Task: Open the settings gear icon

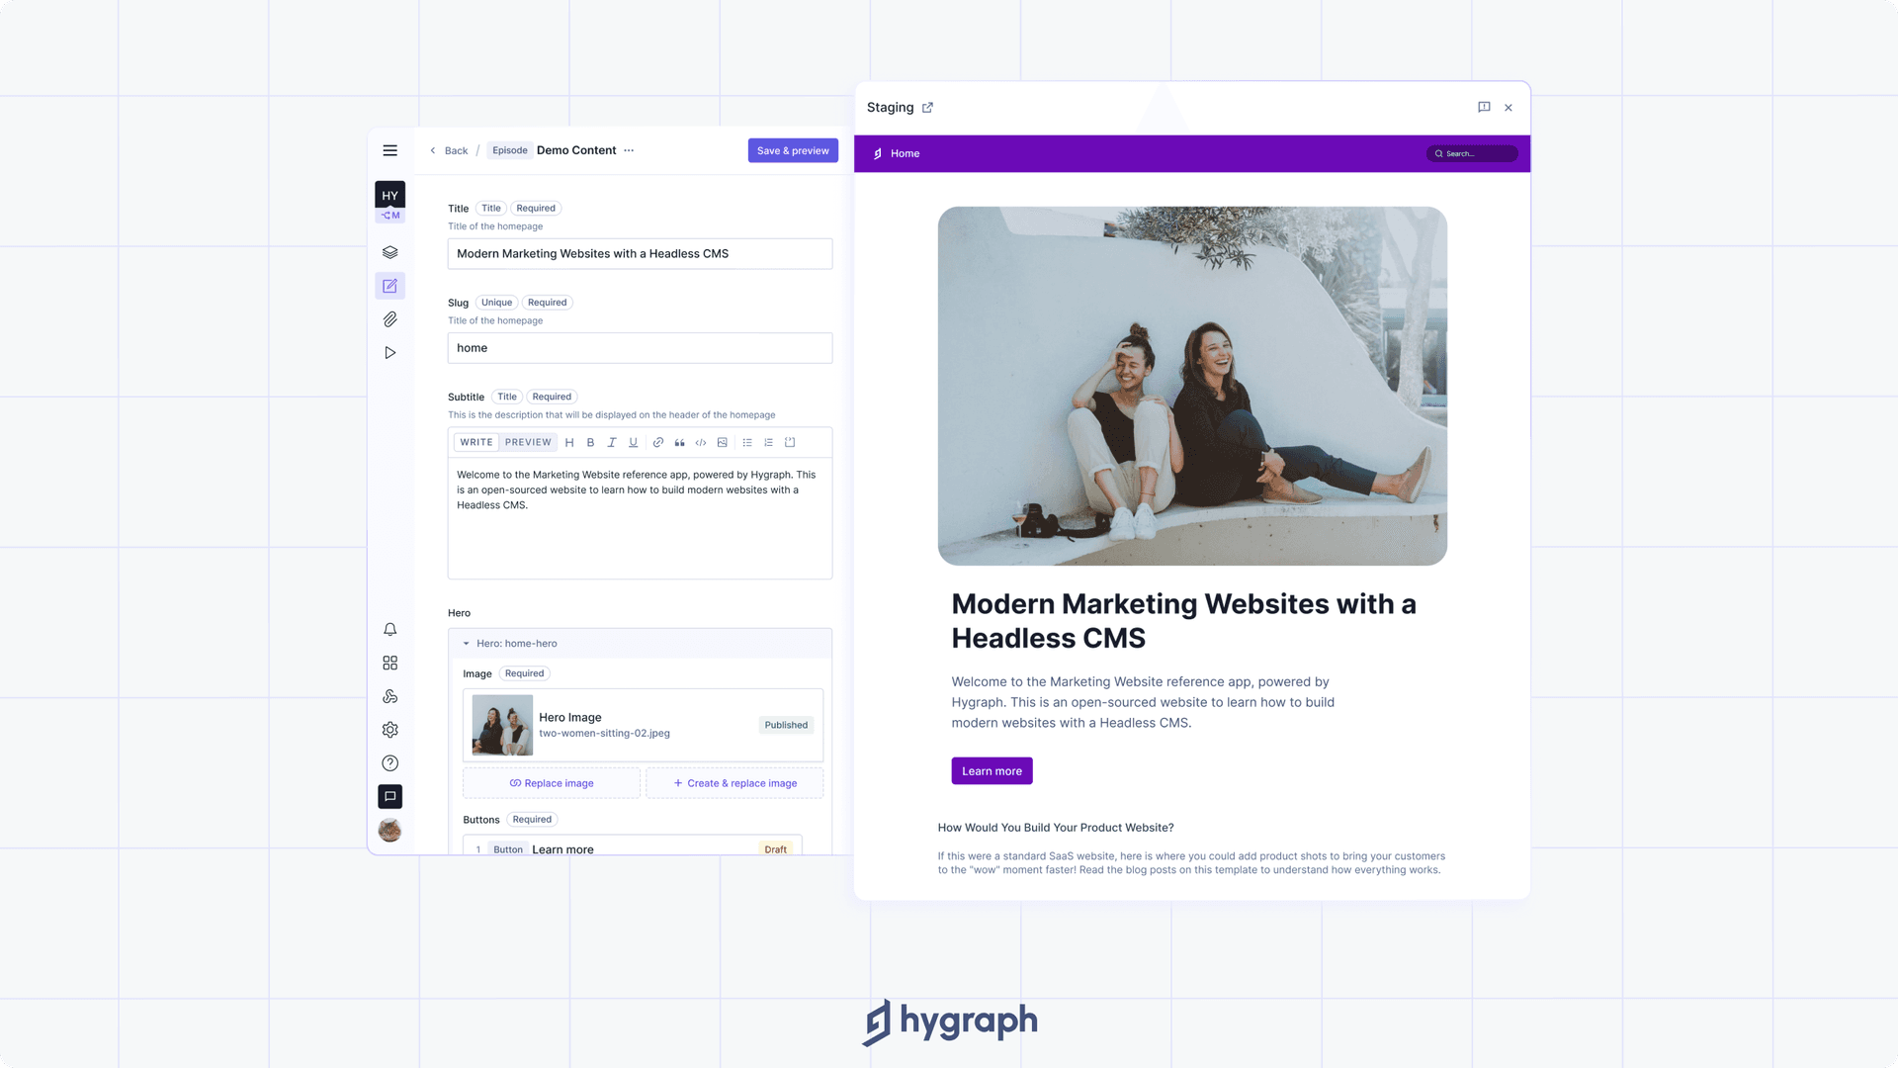Action: tap(389, 730)
